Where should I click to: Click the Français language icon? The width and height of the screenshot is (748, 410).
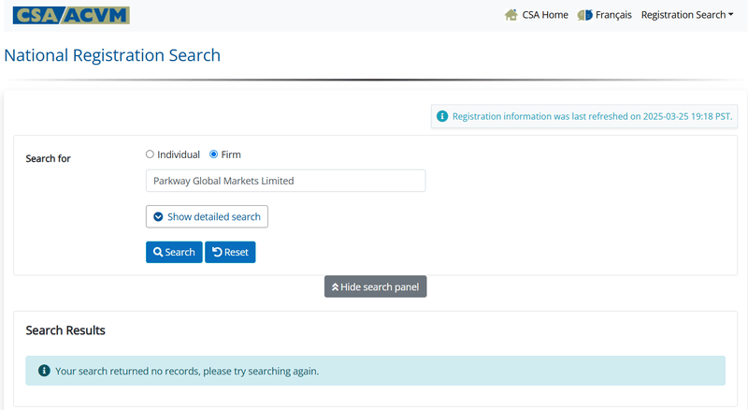pyautogui.click(x=584, y=15)
